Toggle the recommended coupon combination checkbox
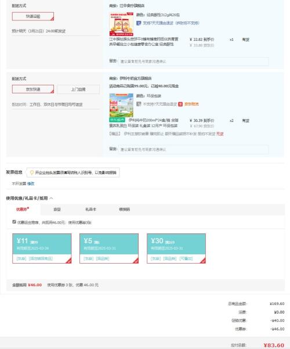 pos(14,222)
